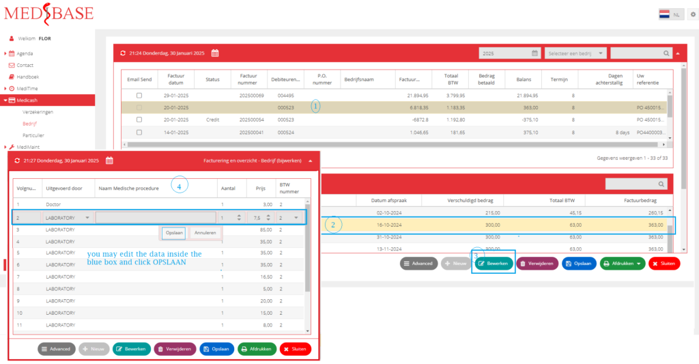The image size is (699, 364).
Task: Click the horizontal scrollbar under invoice table
Action: pyautogui.click(x=393, y=145)
